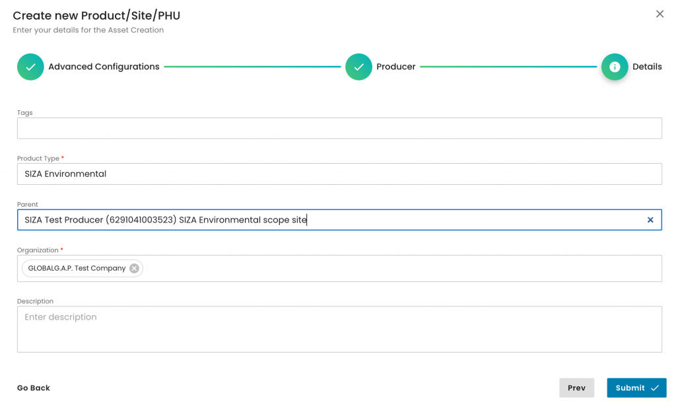Focus the Tags input field

pos(339,128)
